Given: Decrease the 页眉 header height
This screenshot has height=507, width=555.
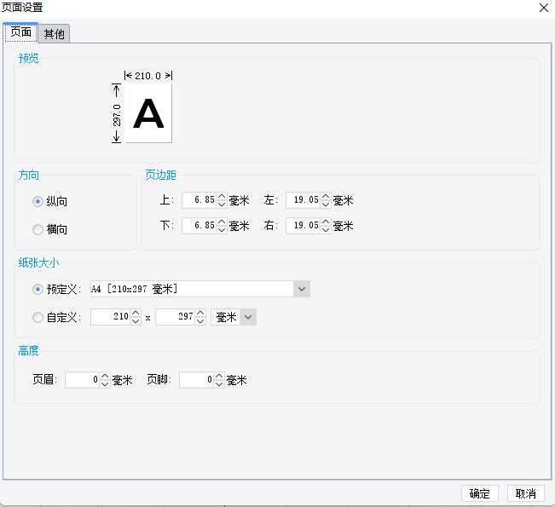Looking at the screenshot, I should 105,384.
